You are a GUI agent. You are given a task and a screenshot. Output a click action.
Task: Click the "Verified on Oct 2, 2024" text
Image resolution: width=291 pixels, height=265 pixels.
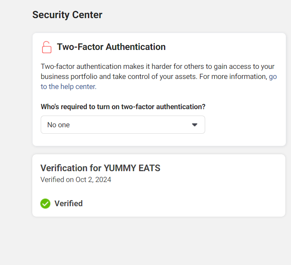tap(76, 180)
